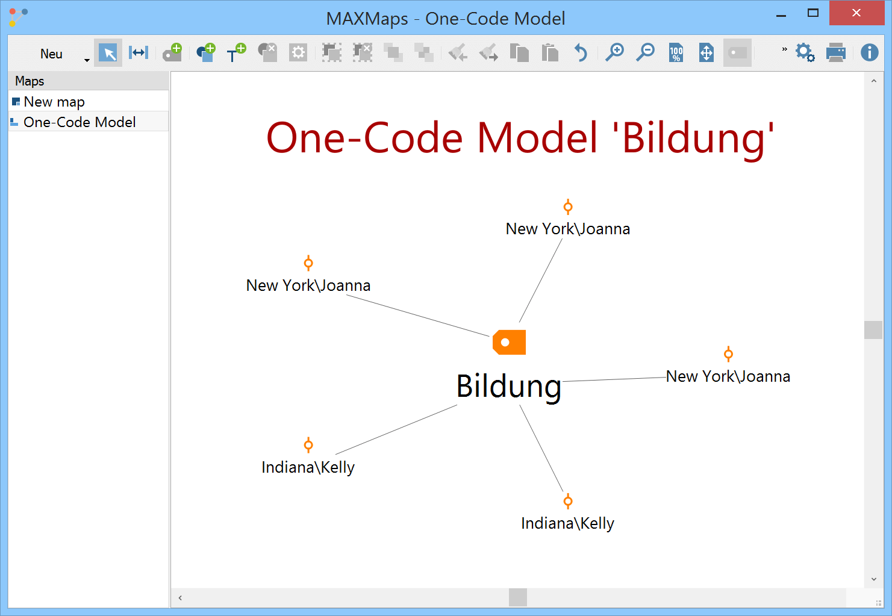Click the vertical scrollbar down arrow
The image size is (892, 616).
click(x=873, y=579)
